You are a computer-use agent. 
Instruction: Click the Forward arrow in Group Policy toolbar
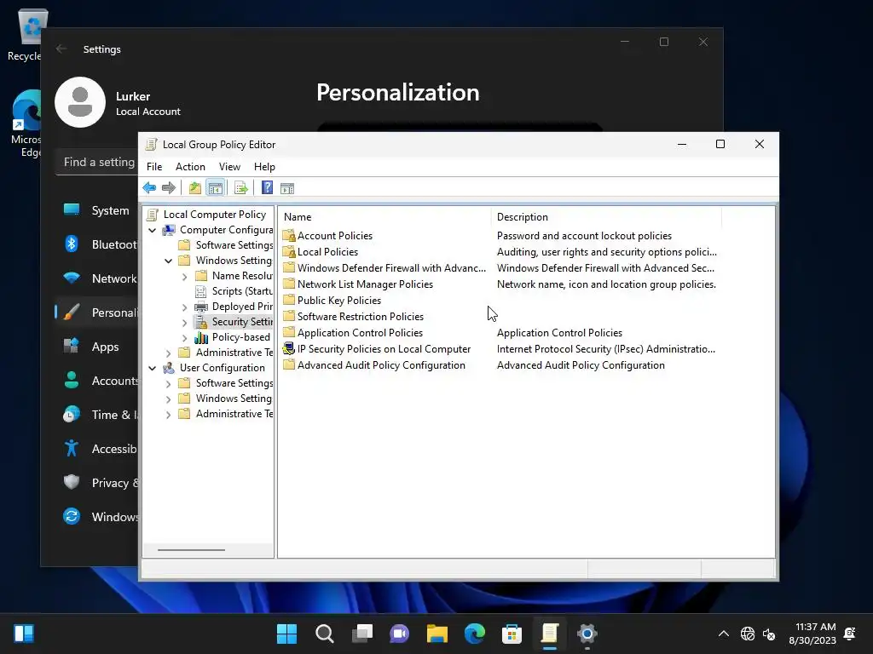coord(169,188)
